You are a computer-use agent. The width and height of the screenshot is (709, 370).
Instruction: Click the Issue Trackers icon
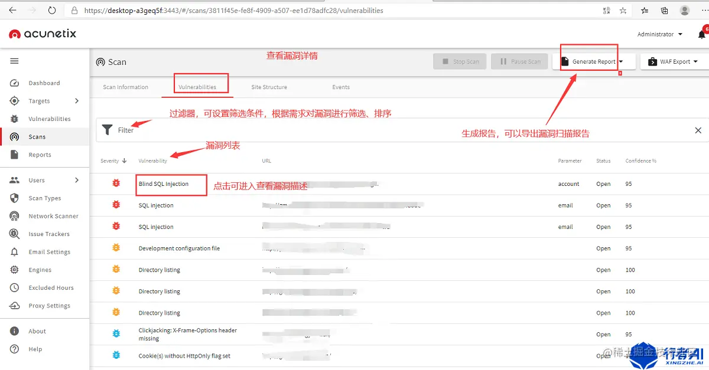click(15, 234)
